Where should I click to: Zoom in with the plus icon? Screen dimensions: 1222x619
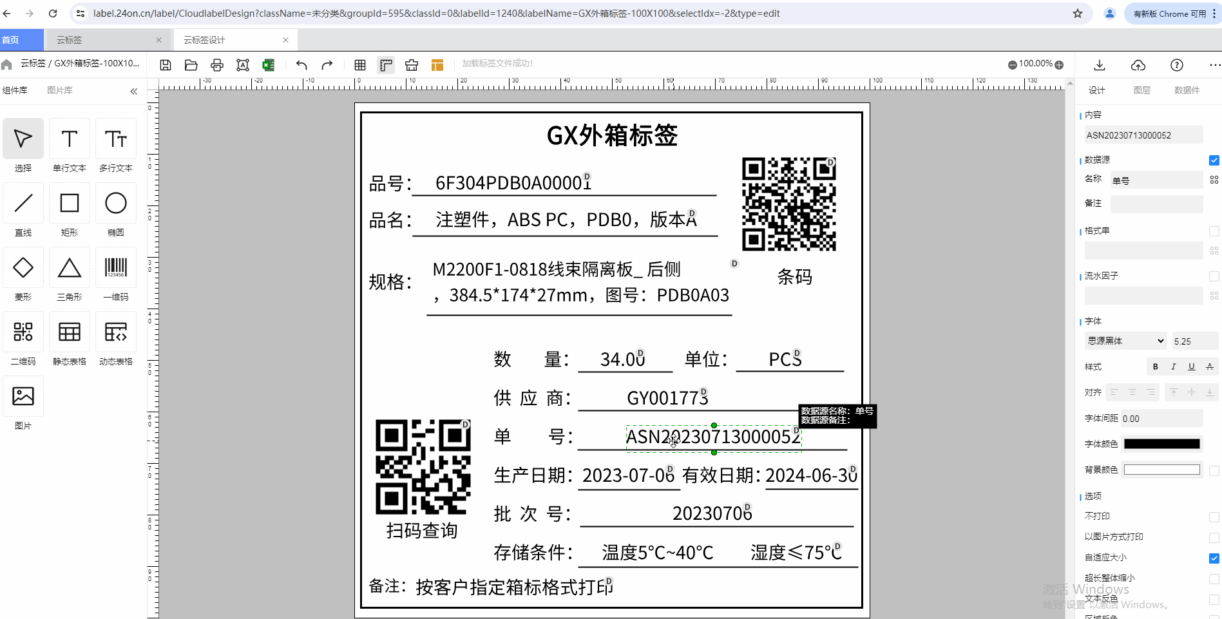tap(1059, 64)
